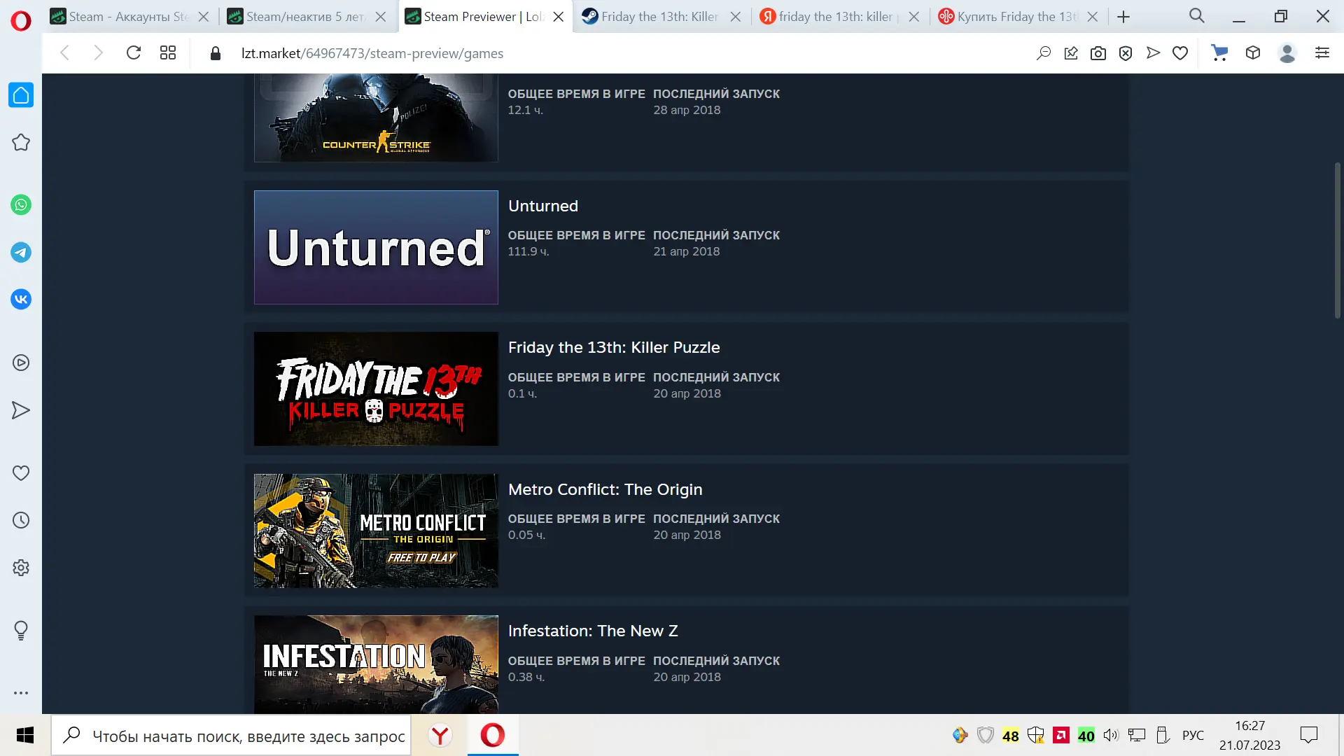Image resolution: width=1344 pixels, height=756 pixels.
Task: Switch to the Steam/неактив 5 лет tab
Action: (307, 17)
